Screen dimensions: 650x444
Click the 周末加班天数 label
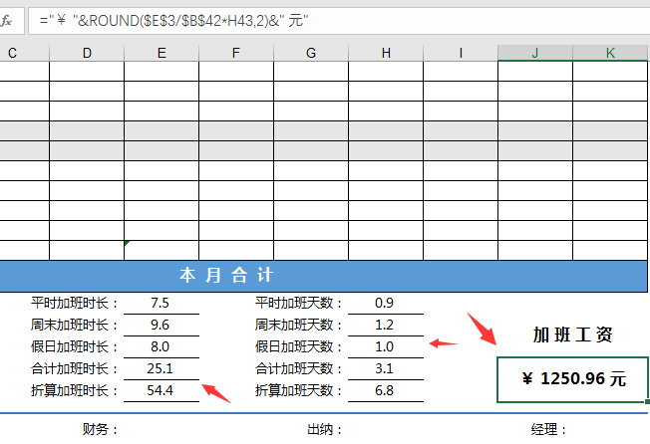[x=299, y=325]
